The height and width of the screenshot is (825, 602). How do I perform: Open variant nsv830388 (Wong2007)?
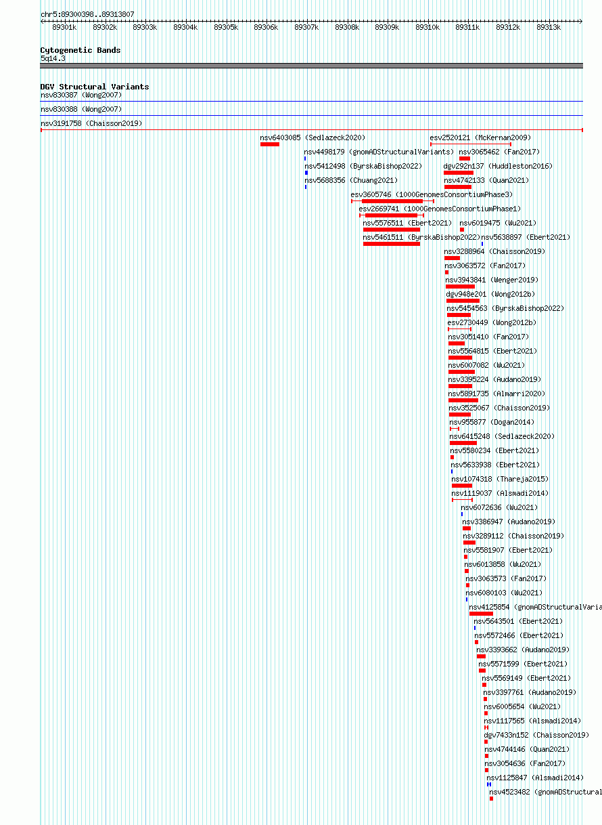click(x=81, y=109)
